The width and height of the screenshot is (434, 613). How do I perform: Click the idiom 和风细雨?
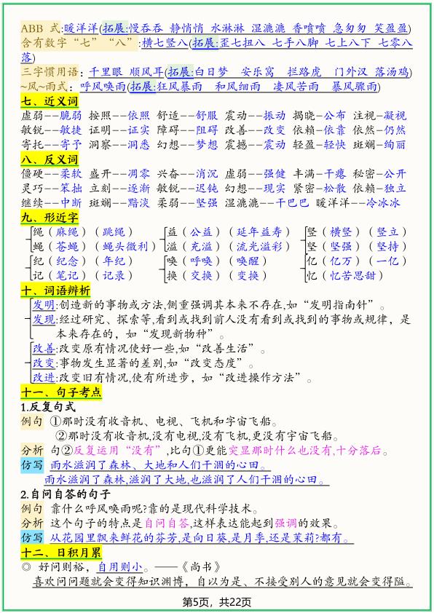coord(237,87)
